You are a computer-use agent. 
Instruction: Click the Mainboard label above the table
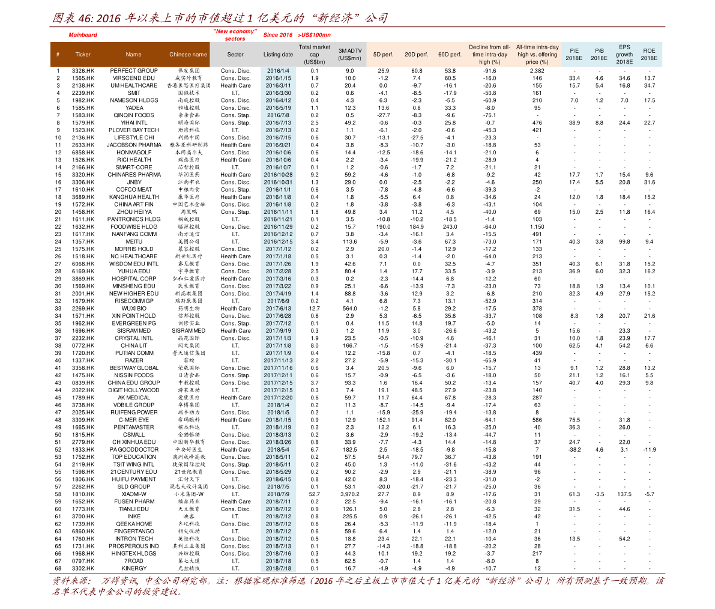[82, 35]
